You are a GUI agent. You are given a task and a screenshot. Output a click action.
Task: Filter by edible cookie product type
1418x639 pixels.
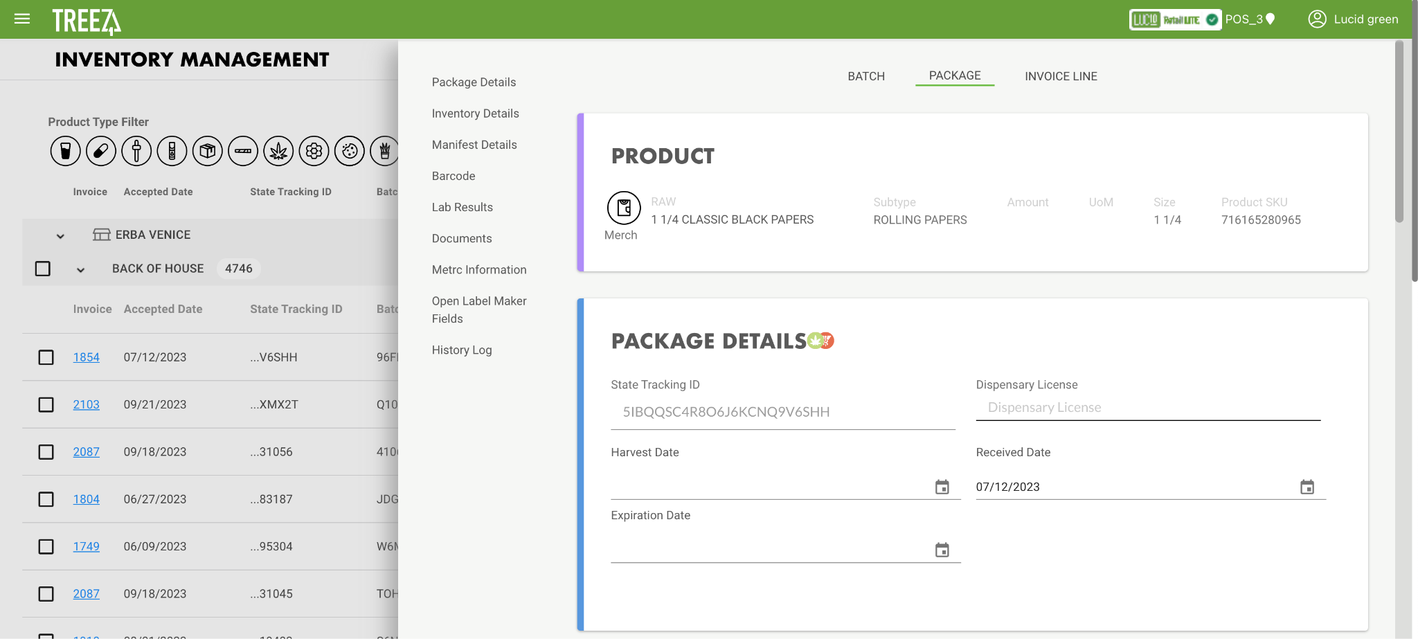350,150
